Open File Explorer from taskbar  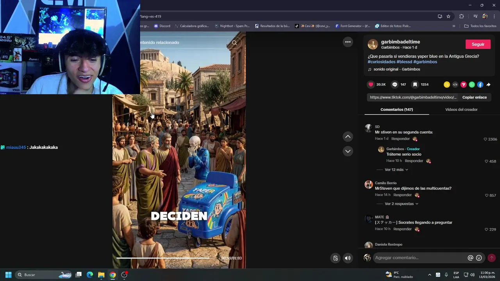(x=101, y=275)
